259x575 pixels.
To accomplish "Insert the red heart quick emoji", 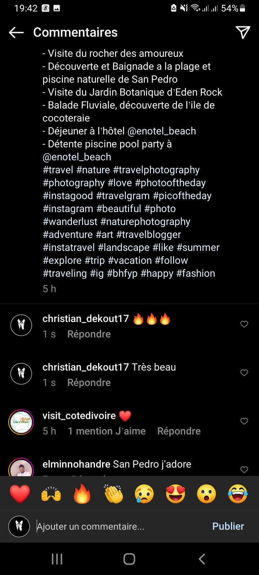I will 20,494.
